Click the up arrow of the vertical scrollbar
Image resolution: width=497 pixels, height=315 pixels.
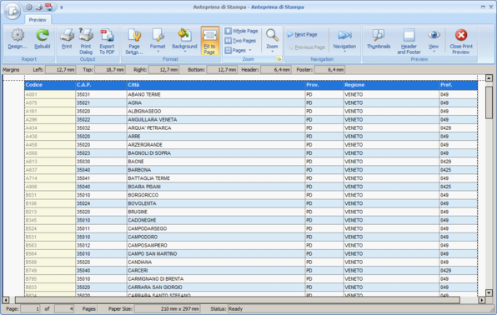point(489,78)
